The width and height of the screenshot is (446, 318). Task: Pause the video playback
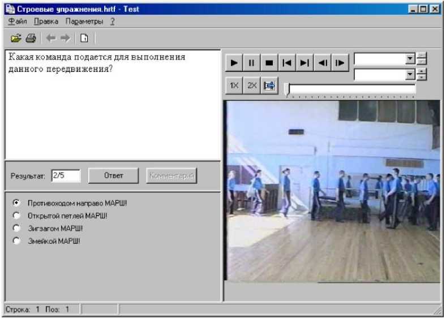[251, 63]
